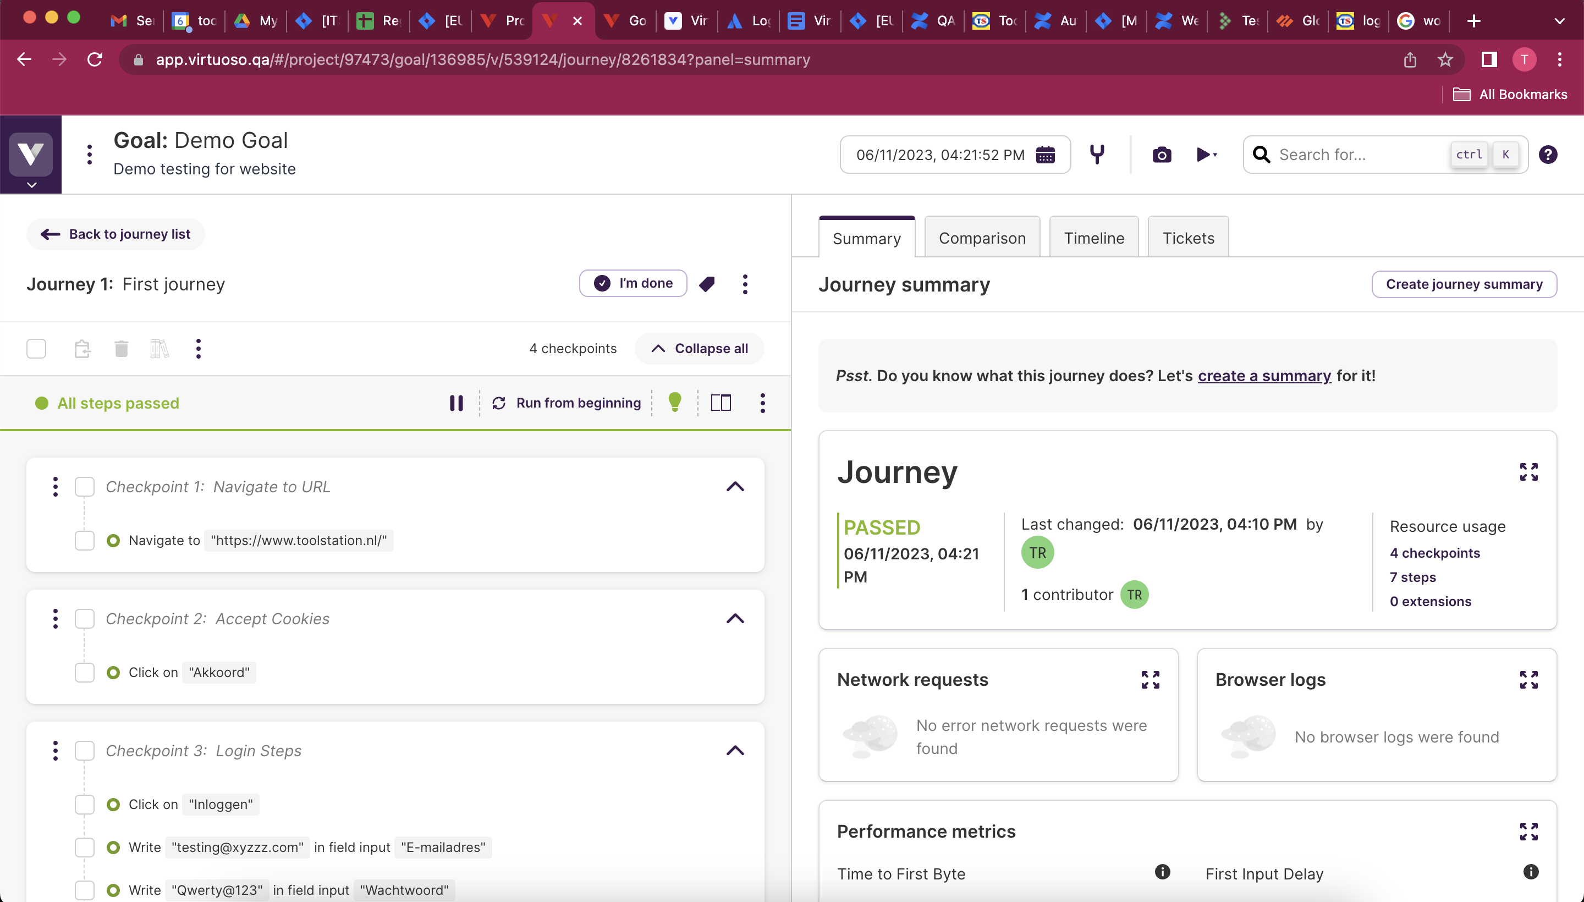
Task: Pause the journey execution
Action: click(x=457, y=403)
